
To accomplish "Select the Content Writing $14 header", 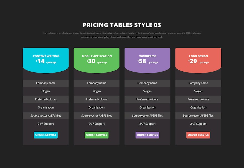I will point(46,61).
